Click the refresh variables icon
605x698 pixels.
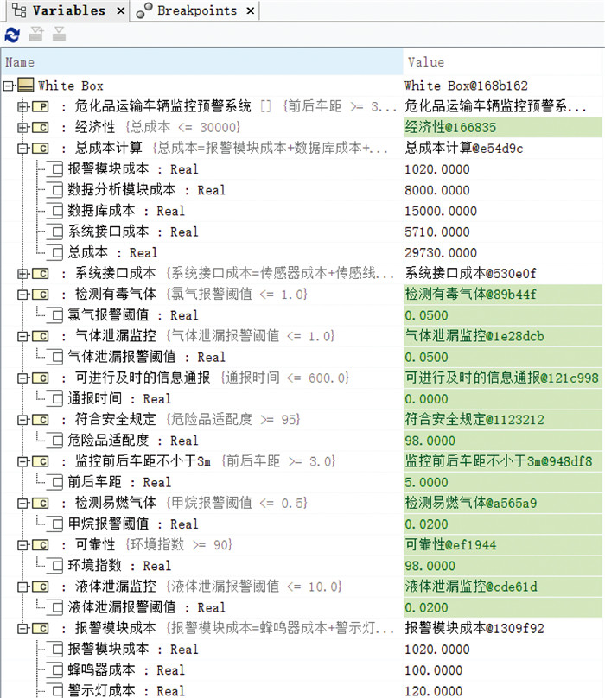pyautogui.click(x=12, y=35)
